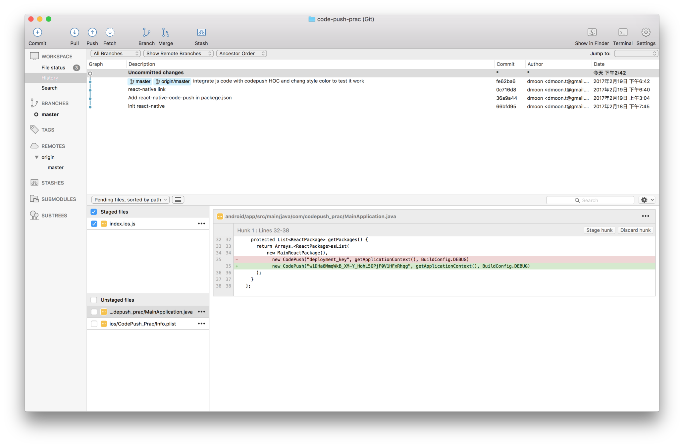Click Show in Finder icon
Screen dimensions: 684x447
click(x=592, y=32)
